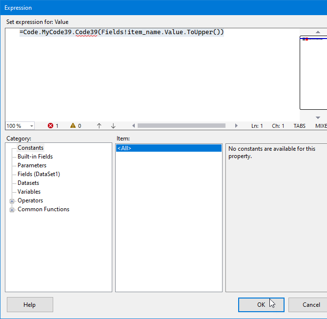This screenshot has height=319, width=327.
Task: Click the Fields!item_name text in expression
Action: pyautogui.click(x=131, y=32)
